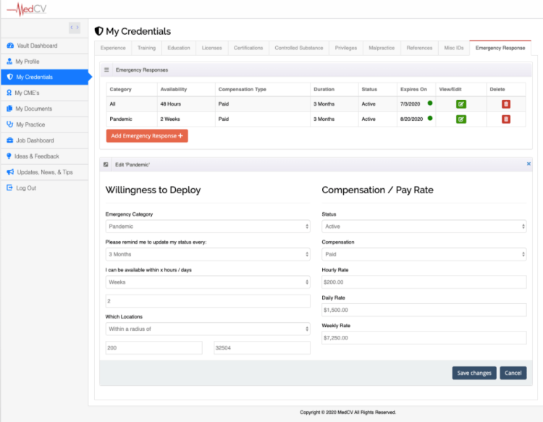Image resolution: width=543 pixels, height=422 pixels.
Task: Switch to the Experience tab
Action: click(113, 48)
